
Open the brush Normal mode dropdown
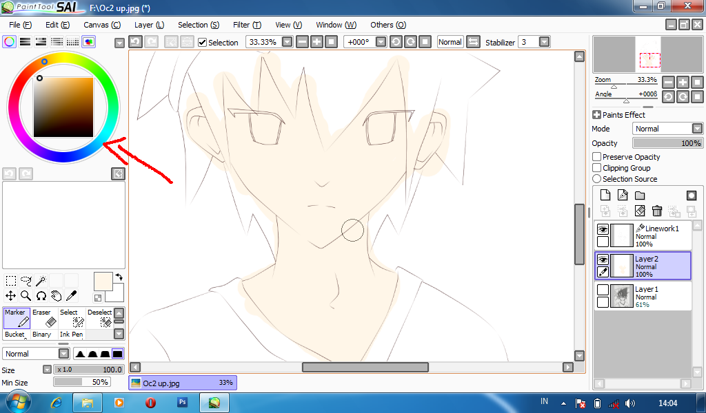click(64, 354)
